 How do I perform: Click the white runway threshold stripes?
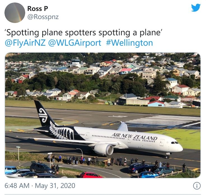(163, 120)
